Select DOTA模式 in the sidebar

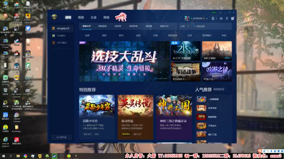61,43
